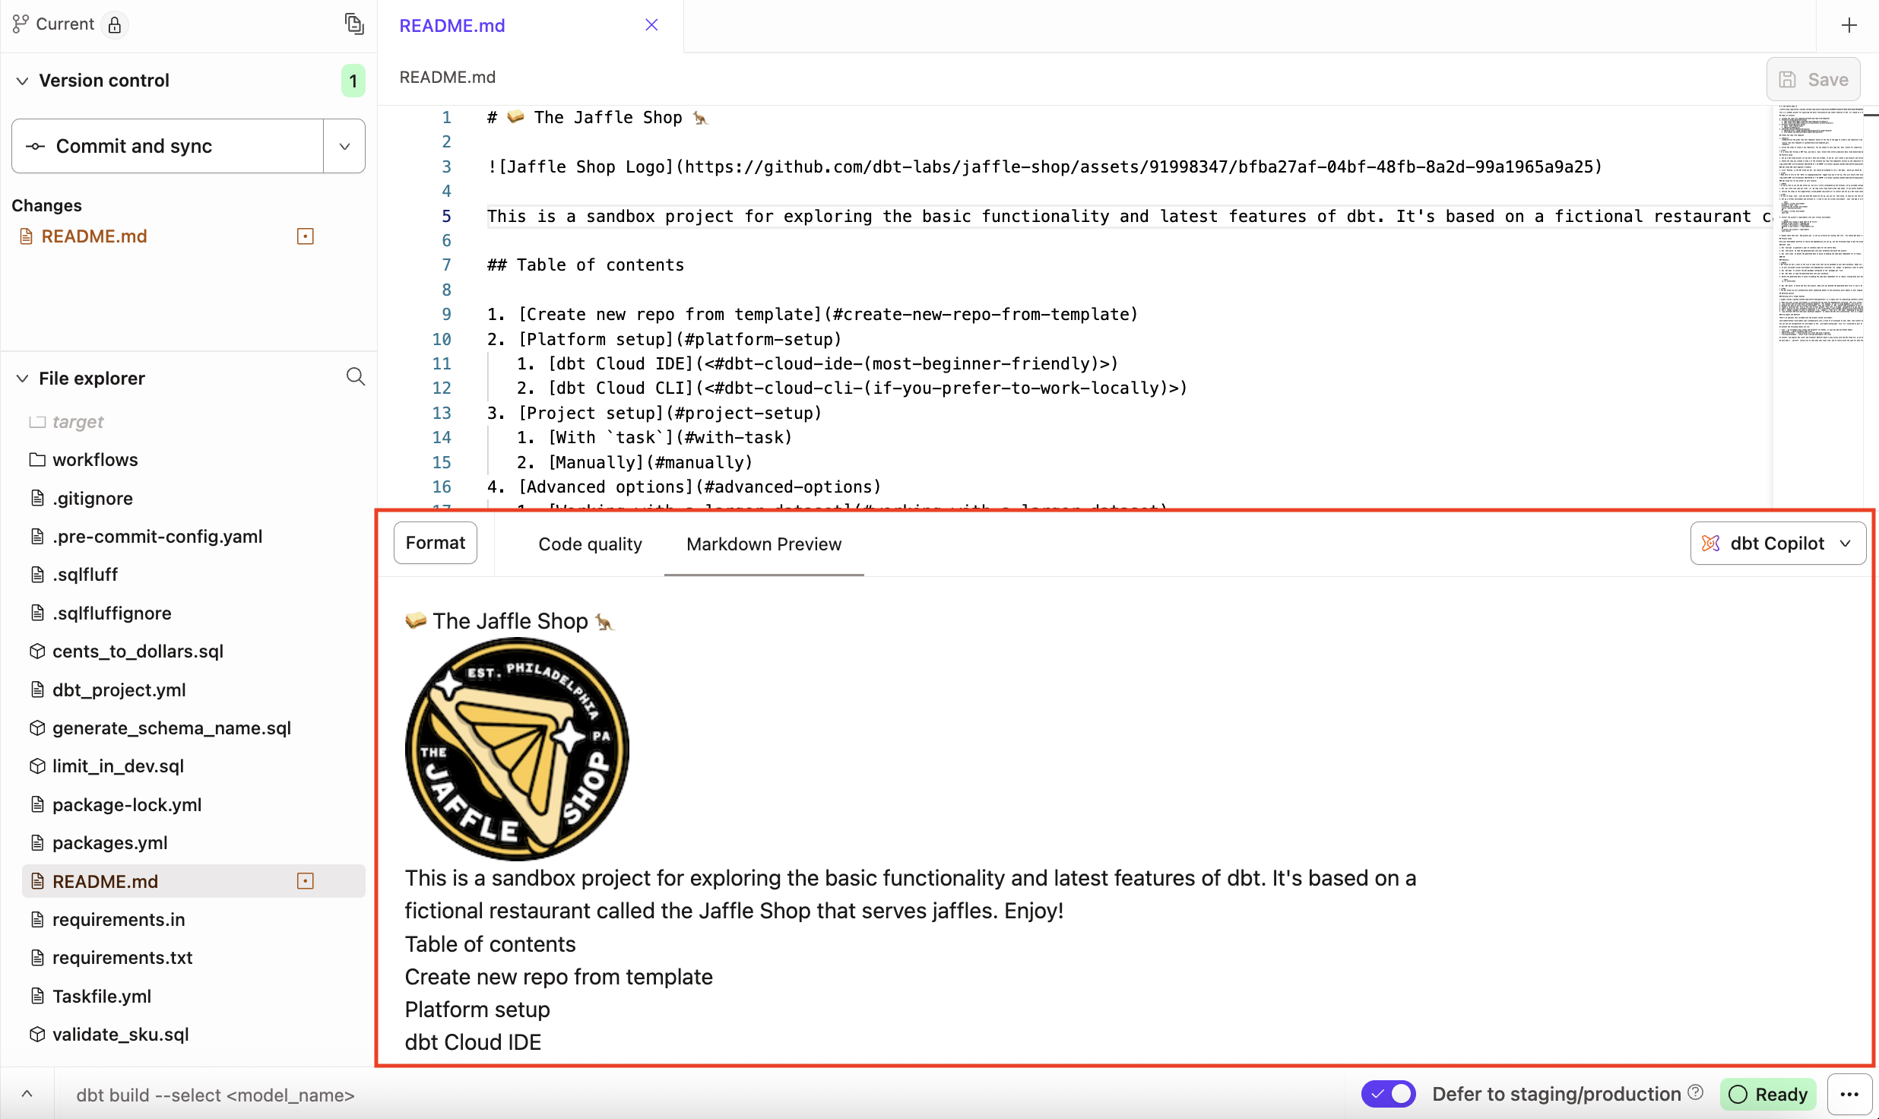Click the search icon in File explorer
1879x1119 pixels.
355,376
